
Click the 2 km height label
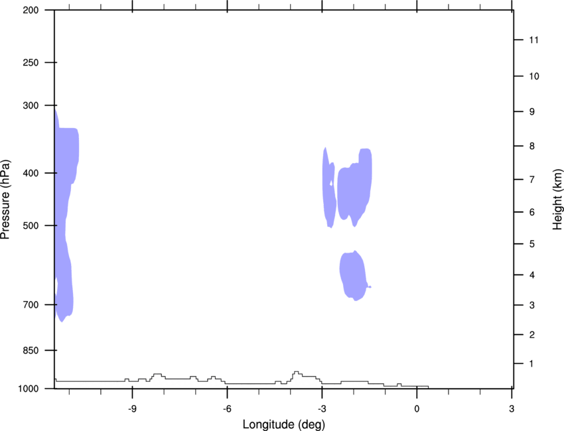(532, 335)
